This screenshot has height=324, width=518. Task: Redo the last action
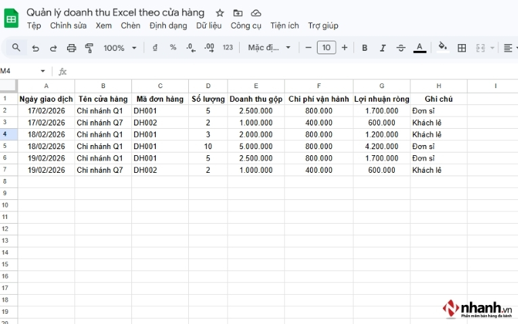click(53, 48)
